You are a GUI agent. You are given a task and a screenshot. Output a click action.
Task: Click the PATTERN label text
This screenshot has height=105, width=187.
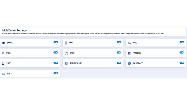pos(137,53)
